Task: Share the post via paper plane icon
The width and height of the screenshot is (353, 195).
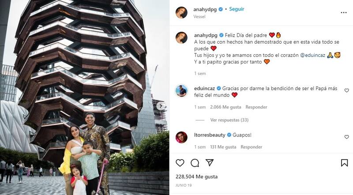Action: pos(210,163)
